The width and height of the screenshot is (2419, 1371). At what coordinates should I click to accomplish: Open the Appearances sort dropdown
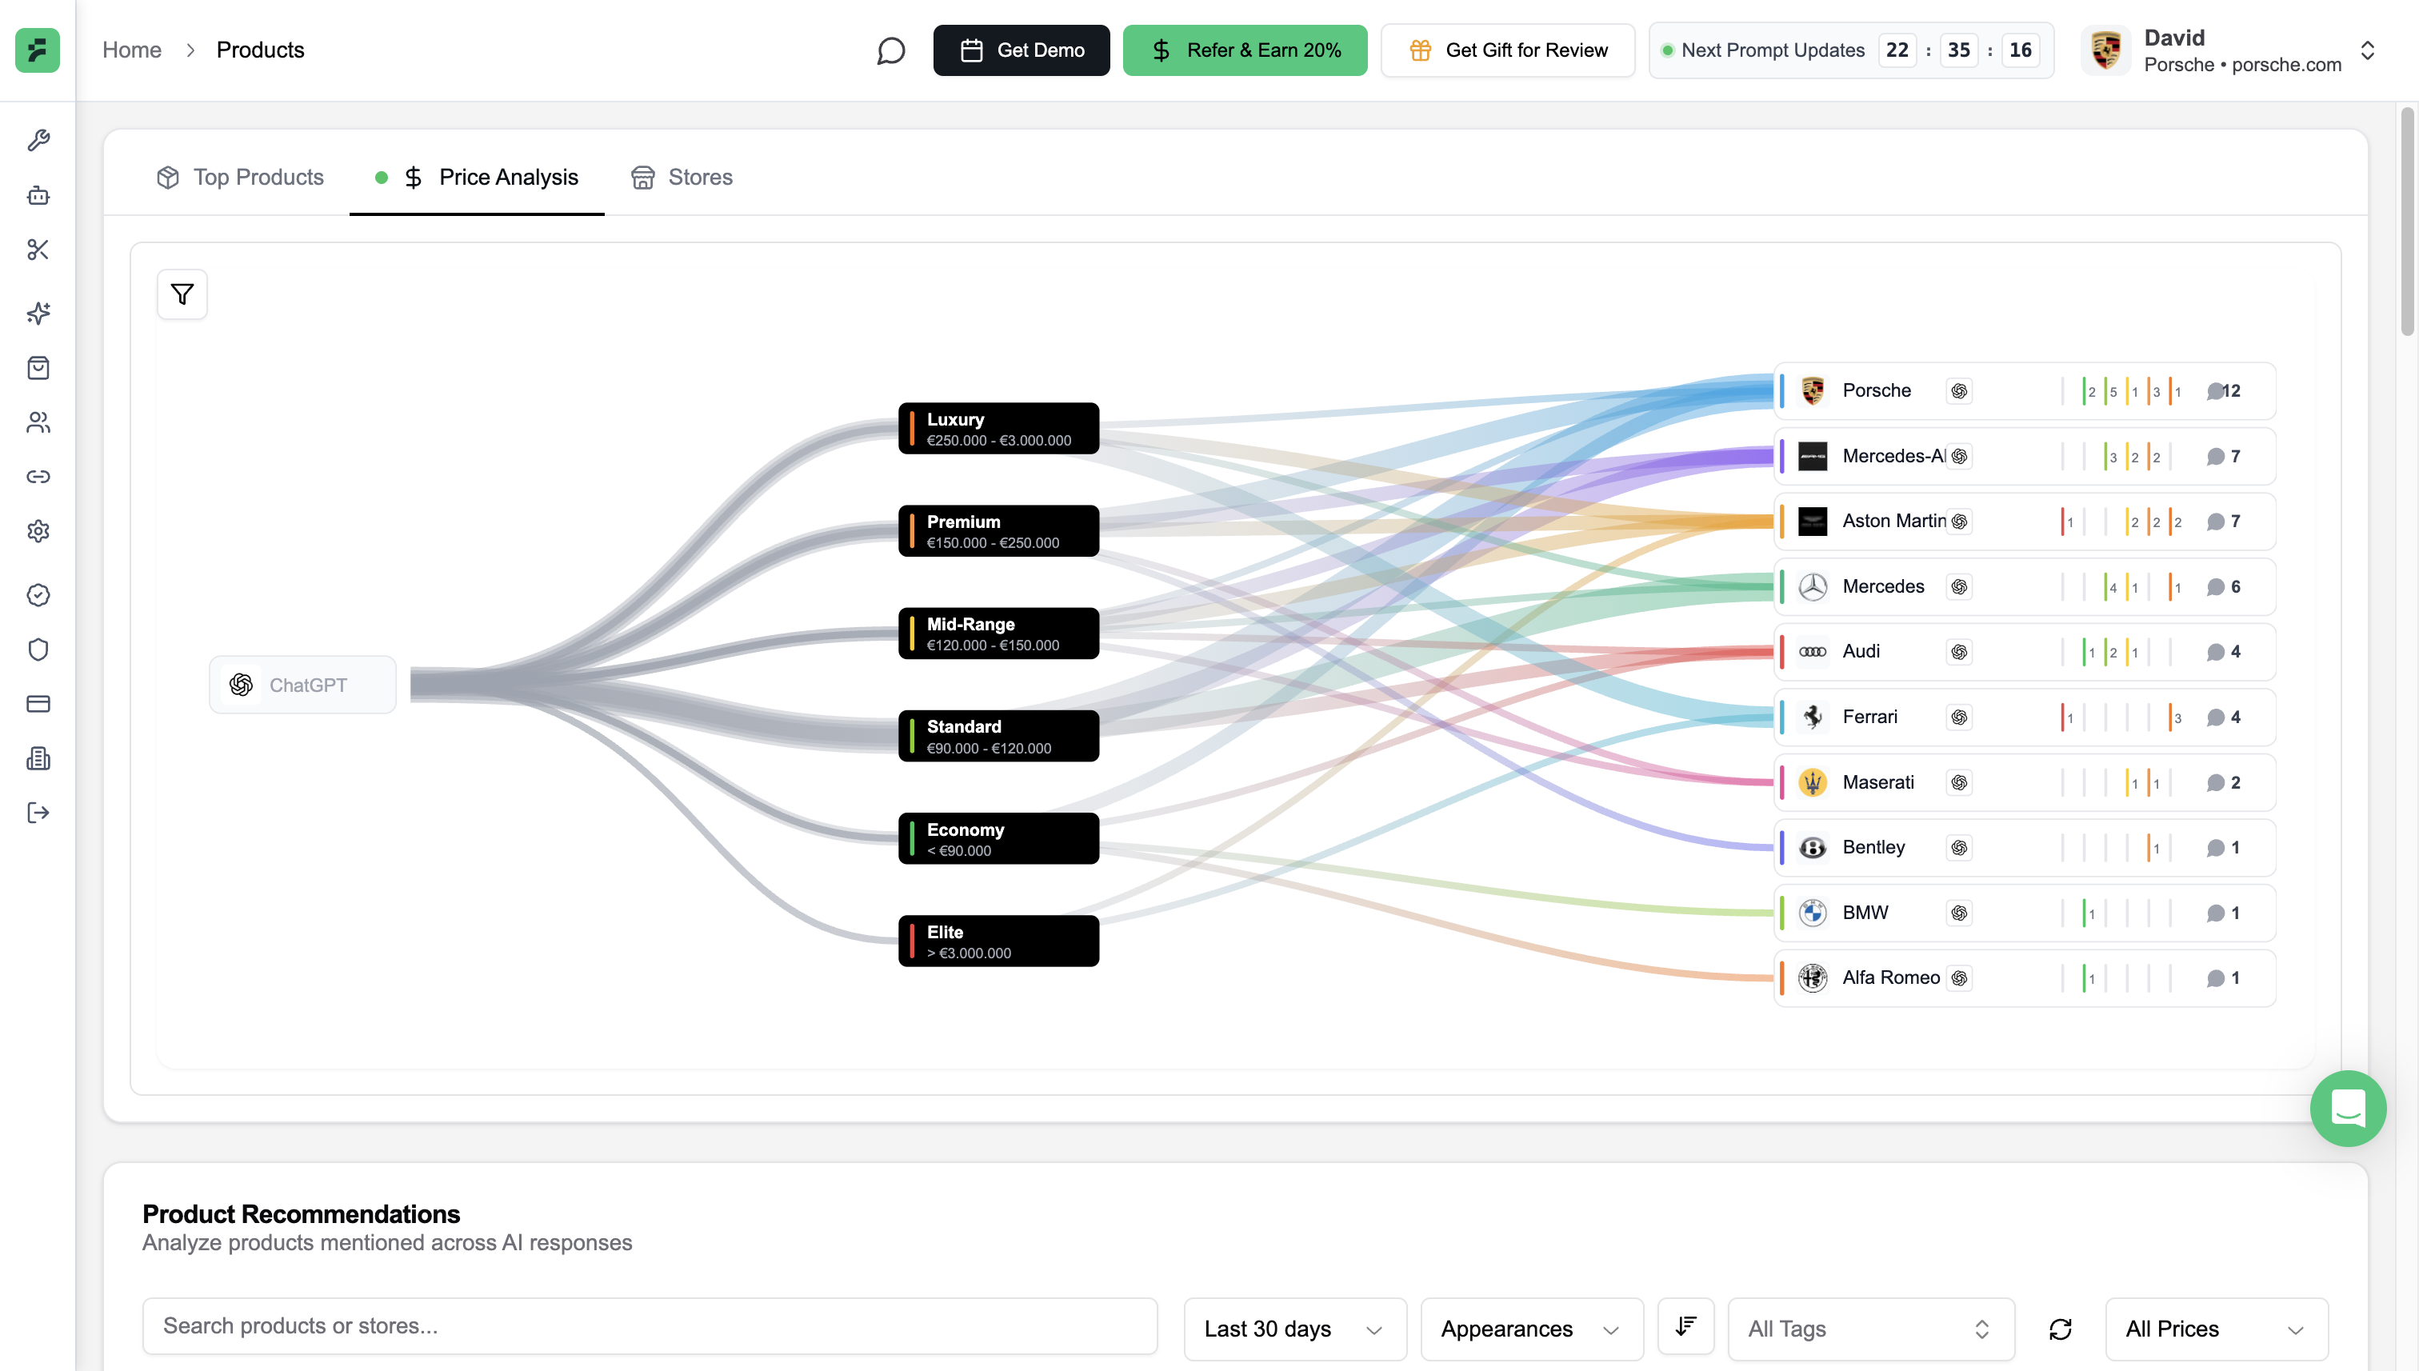pyautogui.click(x=1530, y=1329)
